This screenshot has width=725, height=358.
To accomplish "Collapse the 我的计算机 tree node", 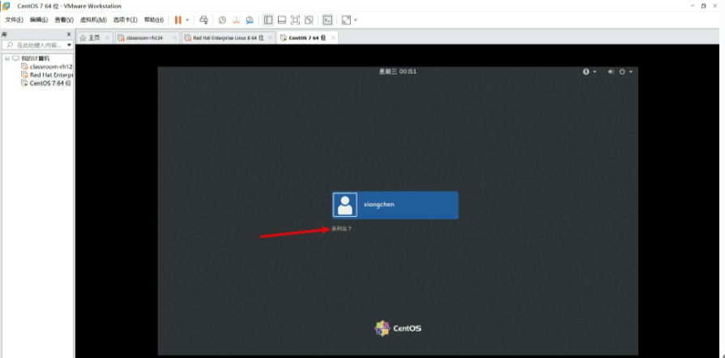I will (7, 59).
